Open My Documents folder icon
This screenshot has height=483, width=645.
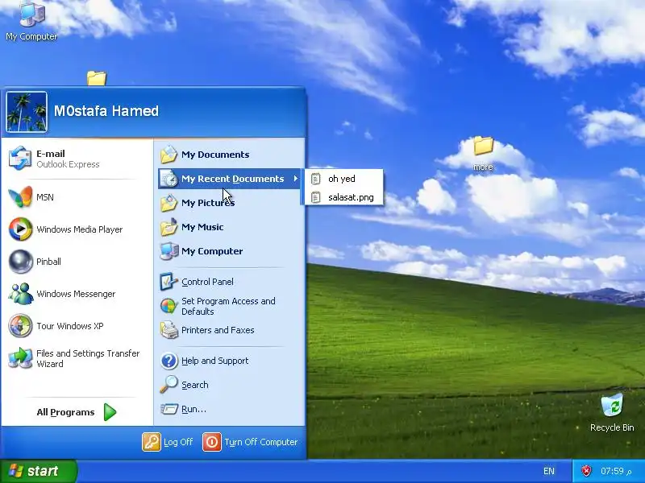click(x=169, y=155)
